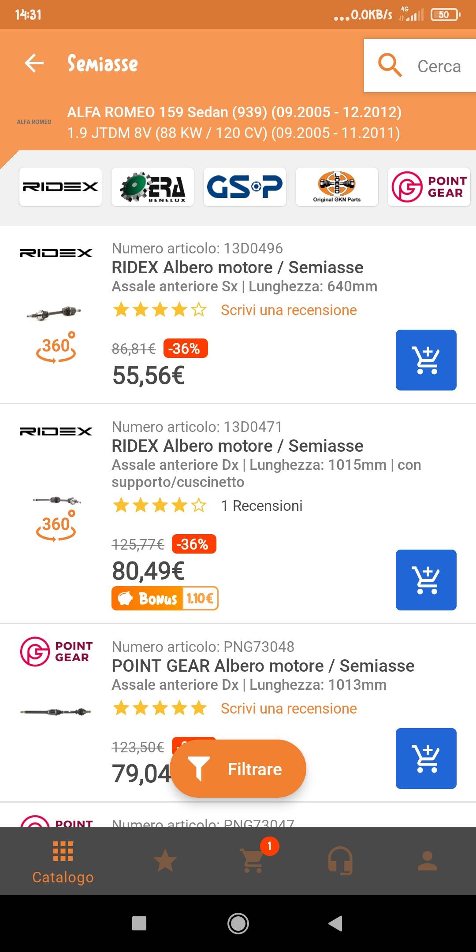Filter by ERA Benelux brand logo
Image resolution: width=476 pixels, height=952 pixels.
(152, 187)
